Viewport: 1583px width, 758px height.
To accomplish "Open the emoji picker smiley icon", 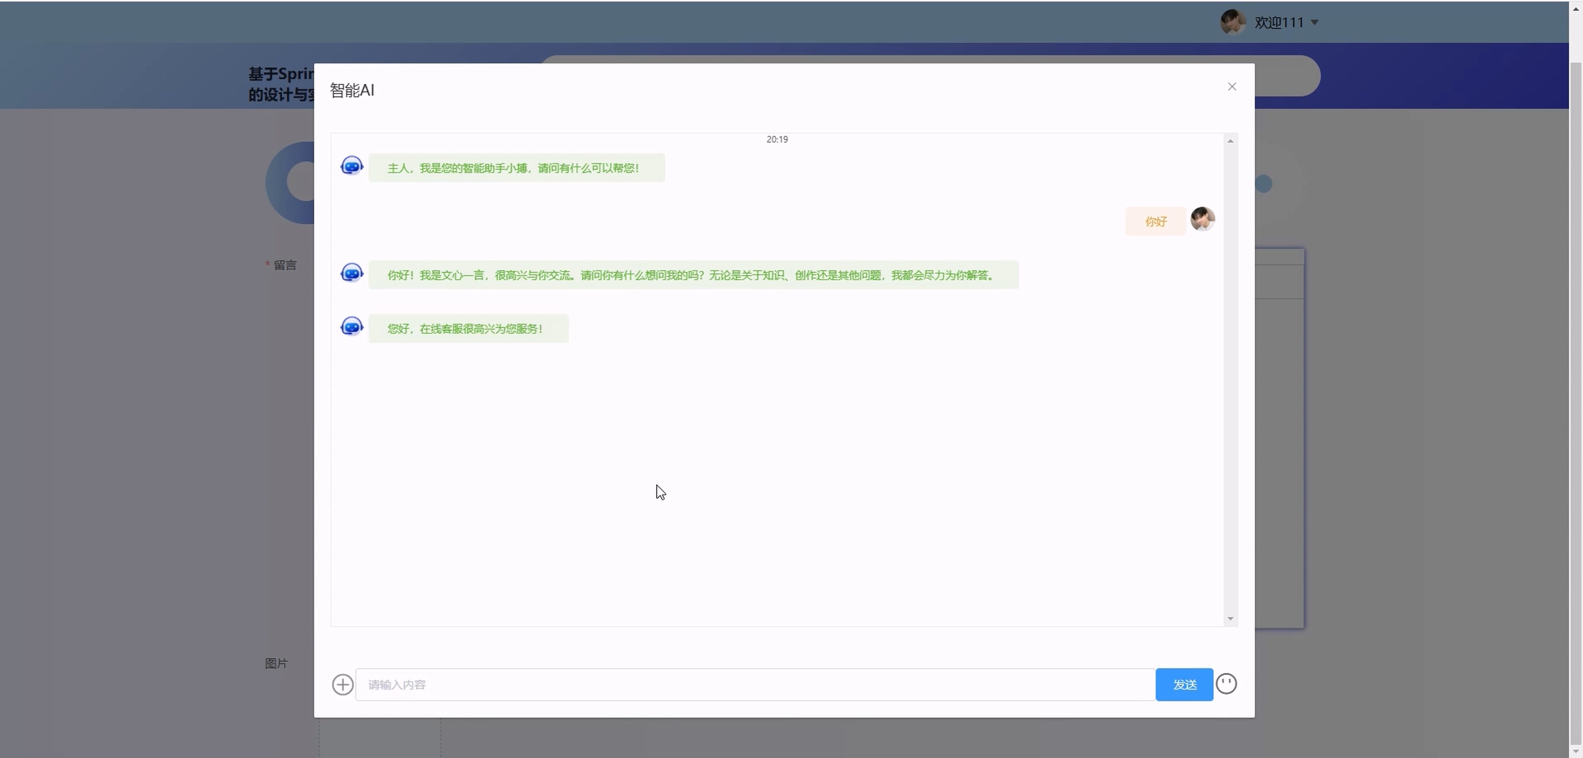I will click(1226, 684).
